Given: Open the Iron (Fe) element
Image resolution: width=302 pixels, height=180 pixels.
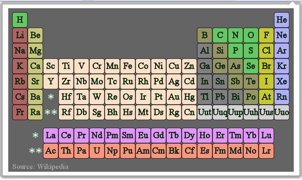Looking at the screenshot, I should point(128,66).
